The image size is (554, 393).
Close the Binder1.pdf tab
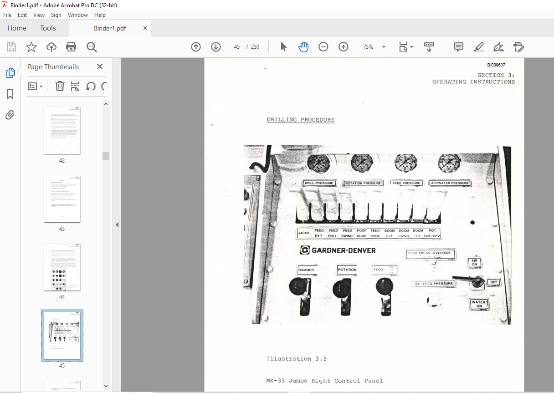click(x=145, y=28)
